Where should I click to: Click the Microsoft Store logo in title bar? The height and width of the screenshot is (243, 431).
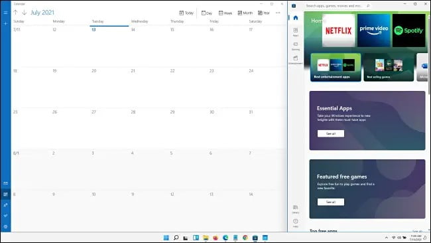(294, 6)
